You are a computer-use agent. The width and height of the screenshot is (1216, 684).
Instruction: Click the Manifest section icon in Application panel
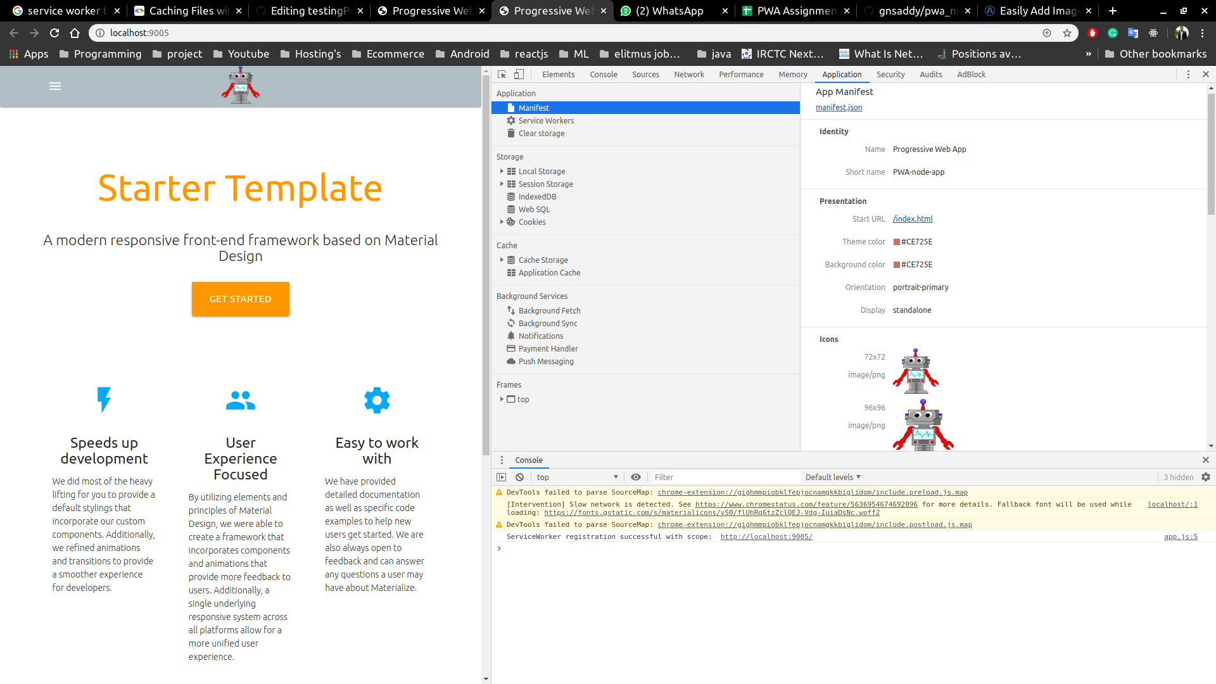tap(511, 107)
